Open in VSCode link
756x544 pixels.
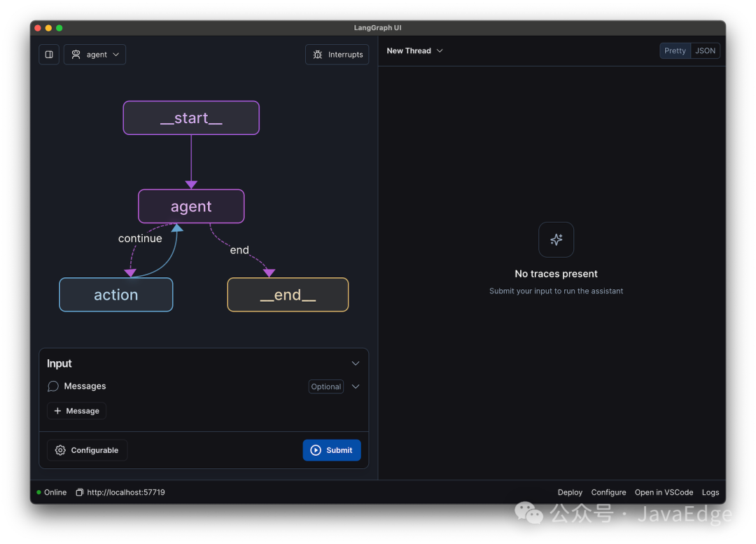pos(664,492)
